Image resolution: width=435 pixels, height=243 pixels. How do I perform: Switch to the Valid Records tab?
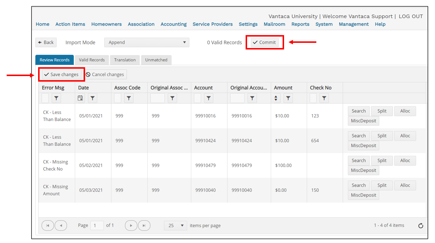coord(92,60)
